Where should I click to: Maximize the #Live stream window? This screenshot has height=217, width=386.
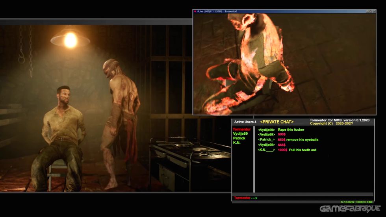pos(371,11)
